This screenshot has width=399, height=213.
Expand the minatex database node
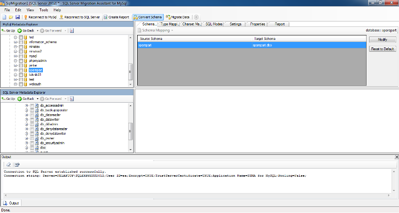(x=15, y=47)
